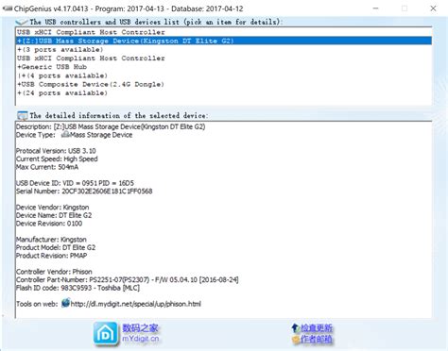Select the first USB xHCI Host Controller row

(224, 32)
